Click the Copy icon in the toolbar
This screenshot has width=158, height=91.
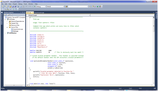(21, 7)
